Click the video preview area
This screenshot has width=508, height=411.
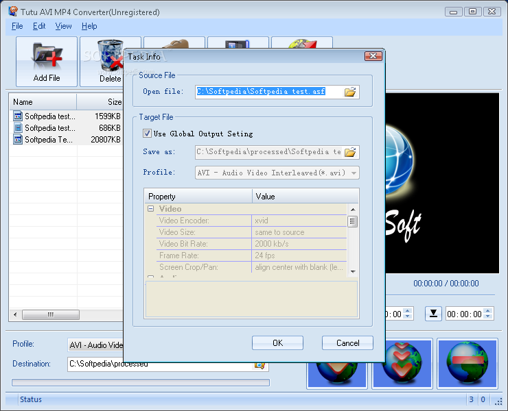pyautogui.click(x=442, y=184)
